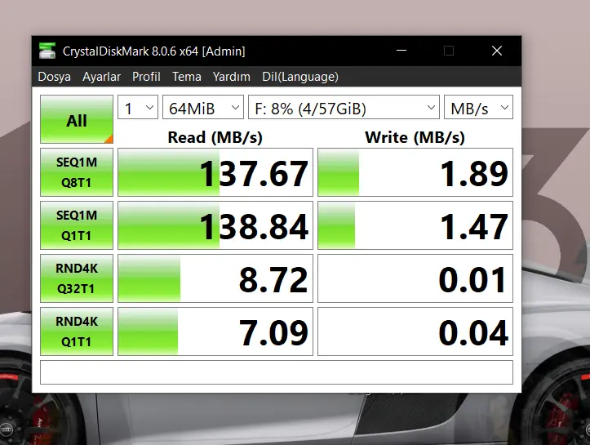
Task: Start all benchmarks with All button
Action: pyautogui.click(x=77, y=119)
